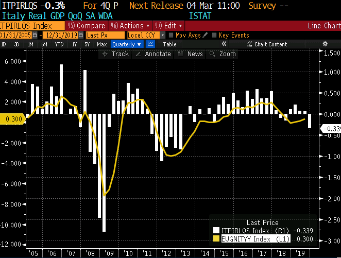Click the 95) Compare button

(x=87, y=26)
